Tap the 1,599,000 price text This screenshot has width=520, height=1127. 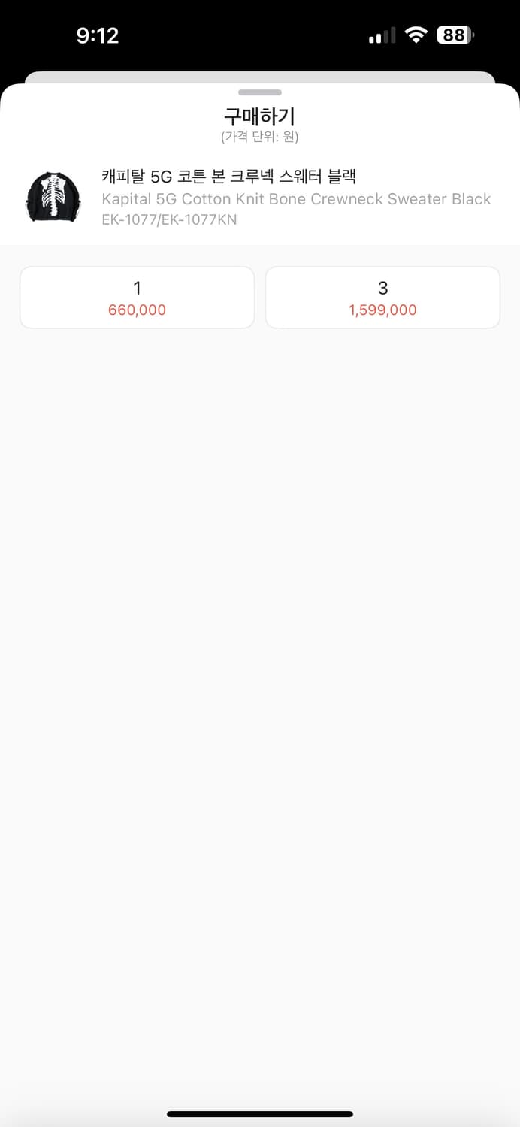pos(382,310)
